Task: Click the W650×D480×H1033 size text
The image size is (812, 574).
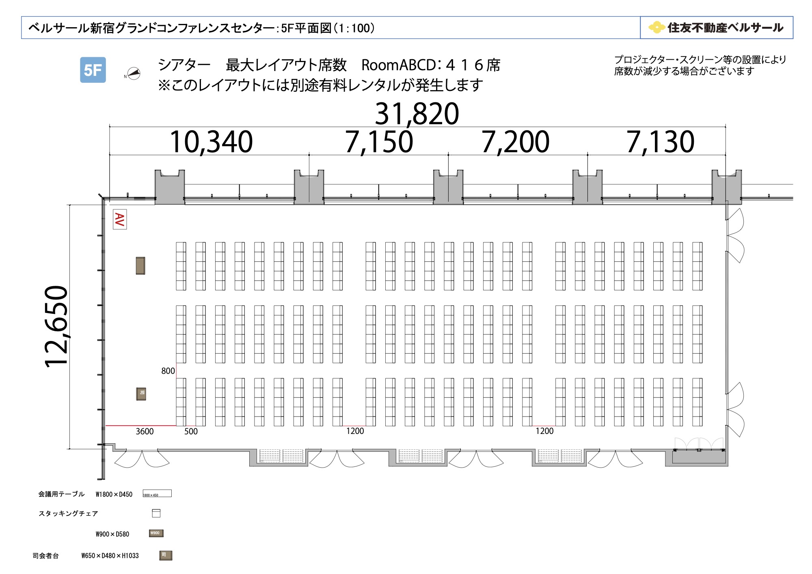Action: point(110,556)
